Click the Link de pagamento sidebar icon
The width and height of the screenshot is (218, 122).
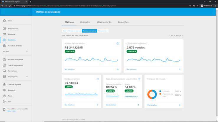(4, 65)
